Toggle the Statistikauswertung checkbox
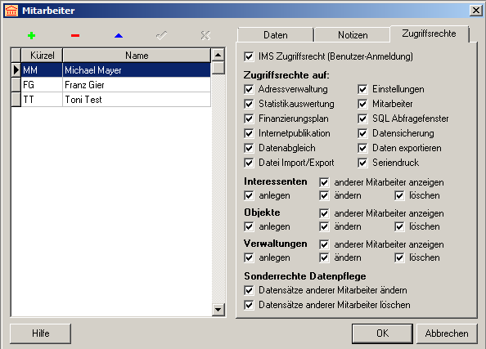Screen dimensions: 486x349 249,104
